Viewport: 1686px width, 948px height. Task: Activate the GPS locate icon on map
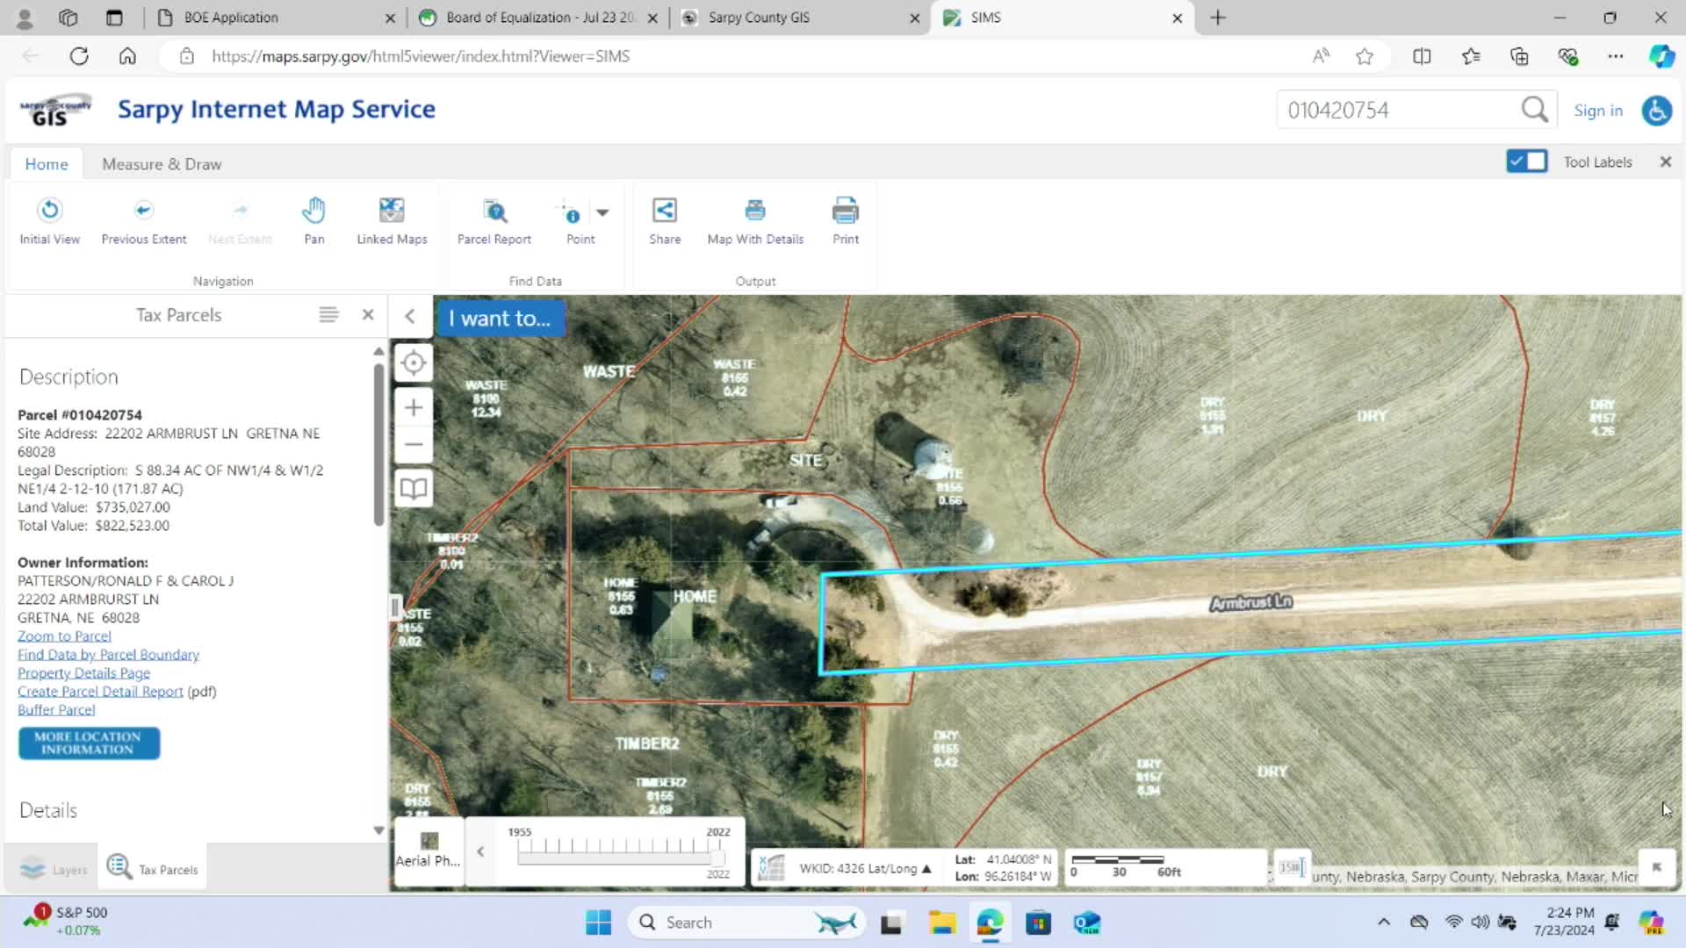click(x=413, y=363)
